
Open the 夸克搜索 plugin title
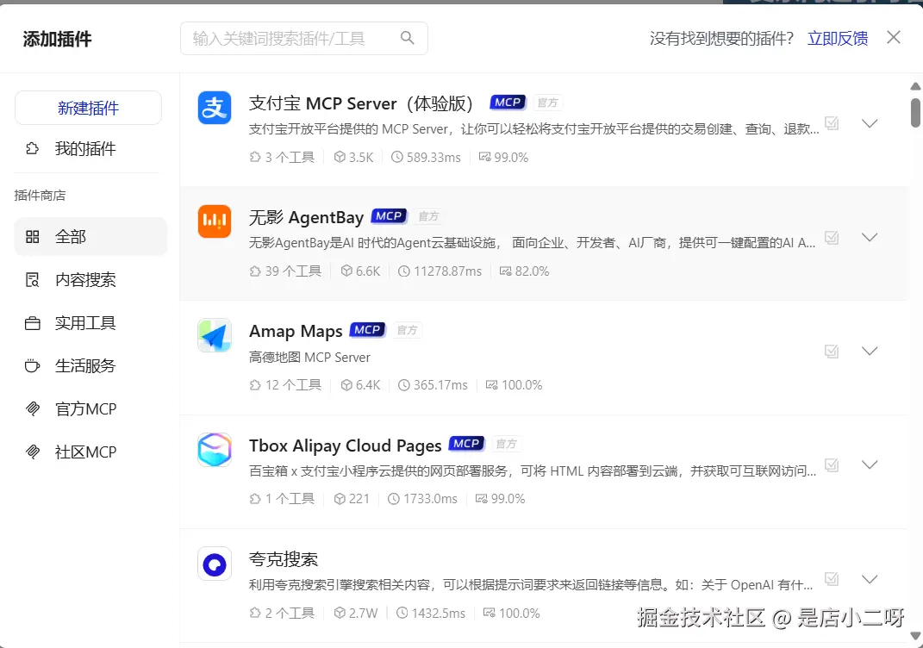click(284, 559)
